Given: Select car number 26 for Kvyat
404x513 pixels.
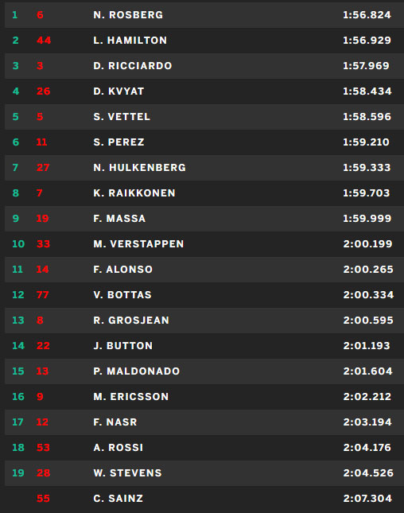Looking at the screenshot, I should point(43,91).
